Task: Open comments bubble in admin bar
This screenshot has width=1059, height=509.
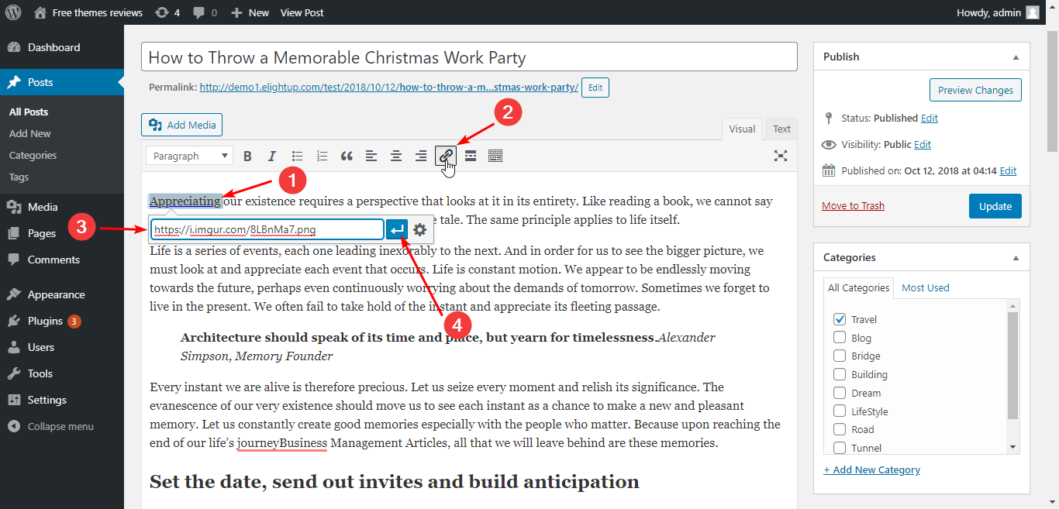Action: pos(205,12)
